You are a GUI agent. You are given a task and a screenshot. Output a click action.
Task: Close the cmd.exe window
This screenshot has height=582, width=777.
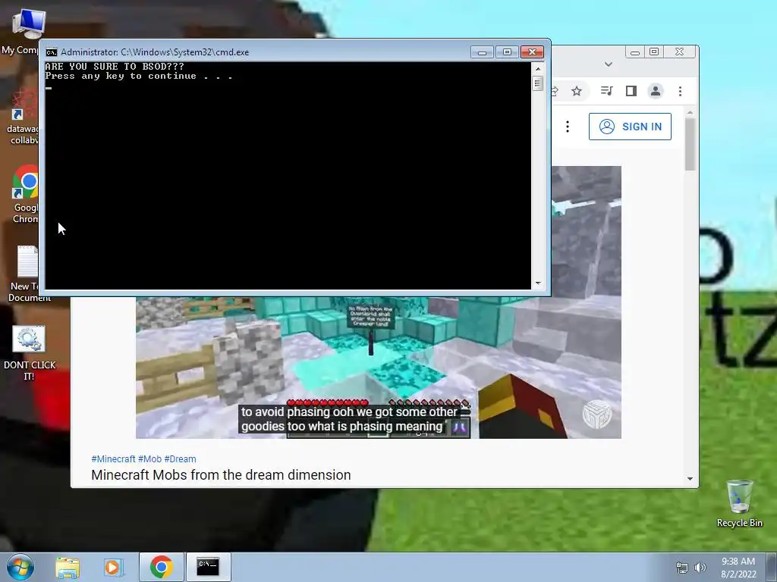pos(532,52)
